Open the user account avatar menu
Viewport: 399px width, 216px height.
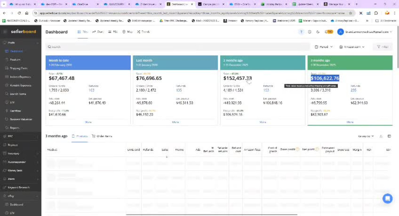(340, 32)
